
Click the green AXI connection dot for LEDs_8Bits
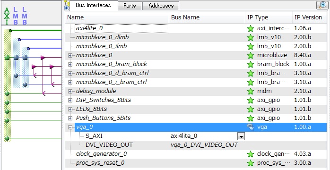(7, 111)
